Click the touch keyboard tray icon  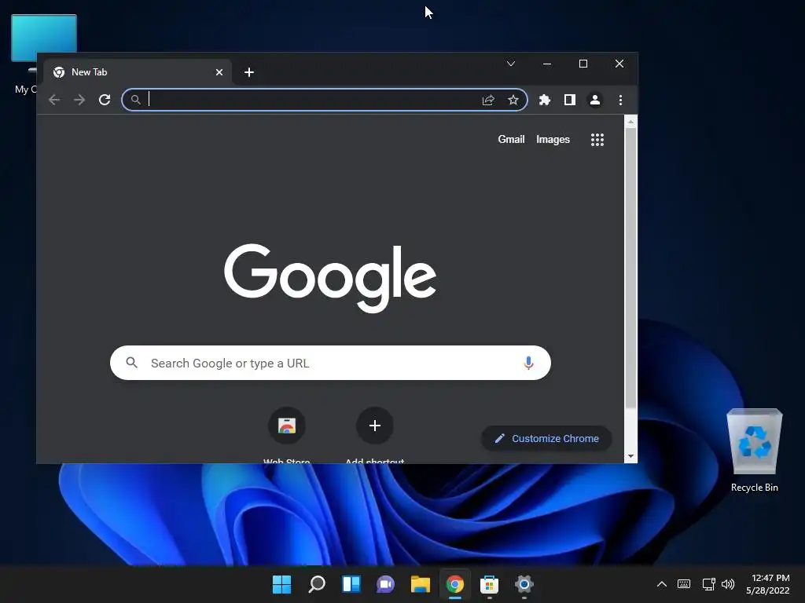pyautogui.click(x=684, y=584)
